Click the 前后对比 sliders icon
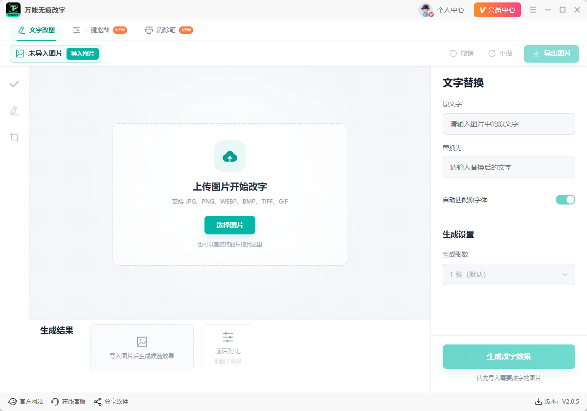This screenshot has height=411, width=587. click(x=228, y=337)
